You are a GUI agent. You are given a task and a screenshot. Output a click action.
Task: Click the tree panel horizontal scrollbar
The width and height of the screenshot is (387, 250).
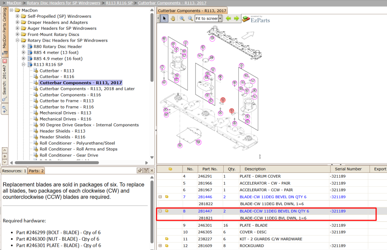pos(57,163)
